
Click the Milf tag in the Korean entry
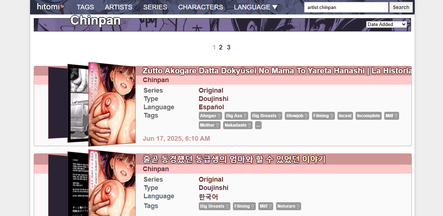click(266, 206)
